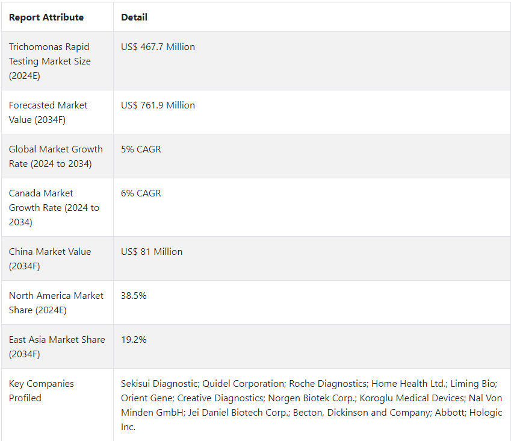The image size is (511, 441).
Task: Click the Detail column header
Action: (134, 17)
